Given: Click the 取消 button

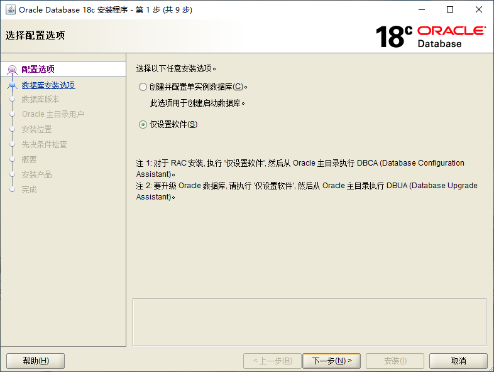Looking at the screenshot, I should pyautogui.click(x=458, y=361).
